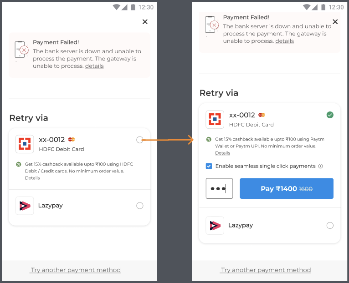Click Try another payment method on left

point(76,270)
